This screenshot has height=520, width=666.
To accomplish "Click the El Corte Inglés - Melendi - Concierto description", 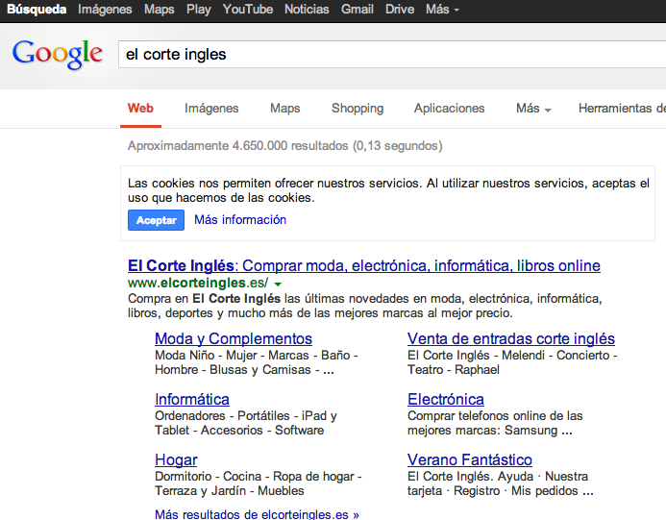I will [x=512, y=362].
